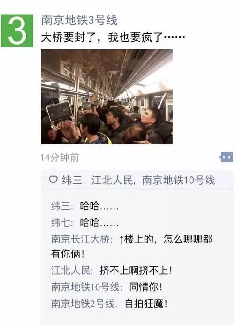The width and height of the screenshot is (236, 326).
Task: Tap commenter 江北人民 in comments
Action: [71, 271]
